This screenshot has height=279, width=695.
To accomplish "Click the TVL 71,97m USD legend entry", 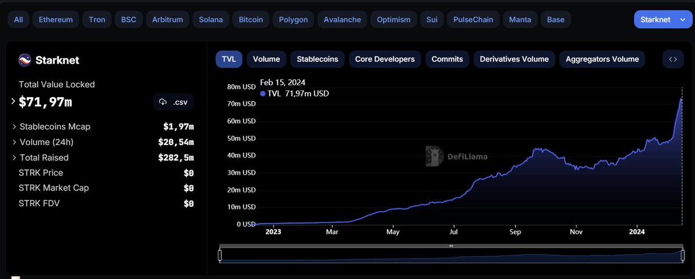I will 295,93.
